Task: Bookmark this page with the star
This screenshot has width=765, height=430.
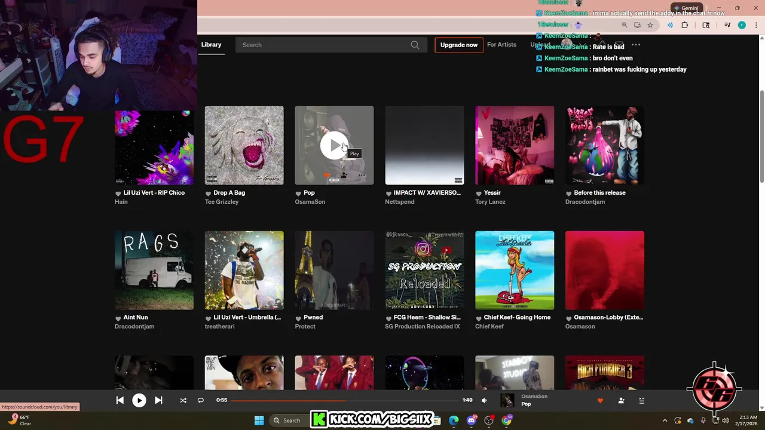Action: [650, 25]
